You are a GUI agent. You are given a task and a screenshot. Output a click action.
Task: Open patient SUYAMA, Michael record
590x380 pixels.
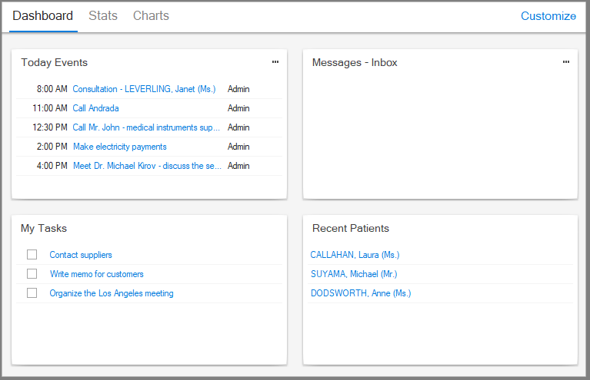click(354, 274)
